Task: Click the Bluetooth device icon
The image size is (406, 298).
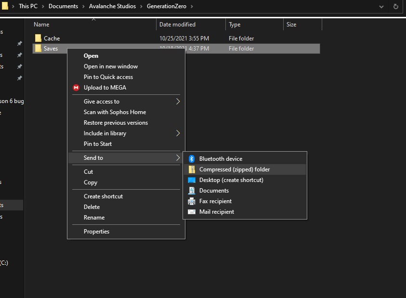Action: pyautogui.click(x=192, y=159)
